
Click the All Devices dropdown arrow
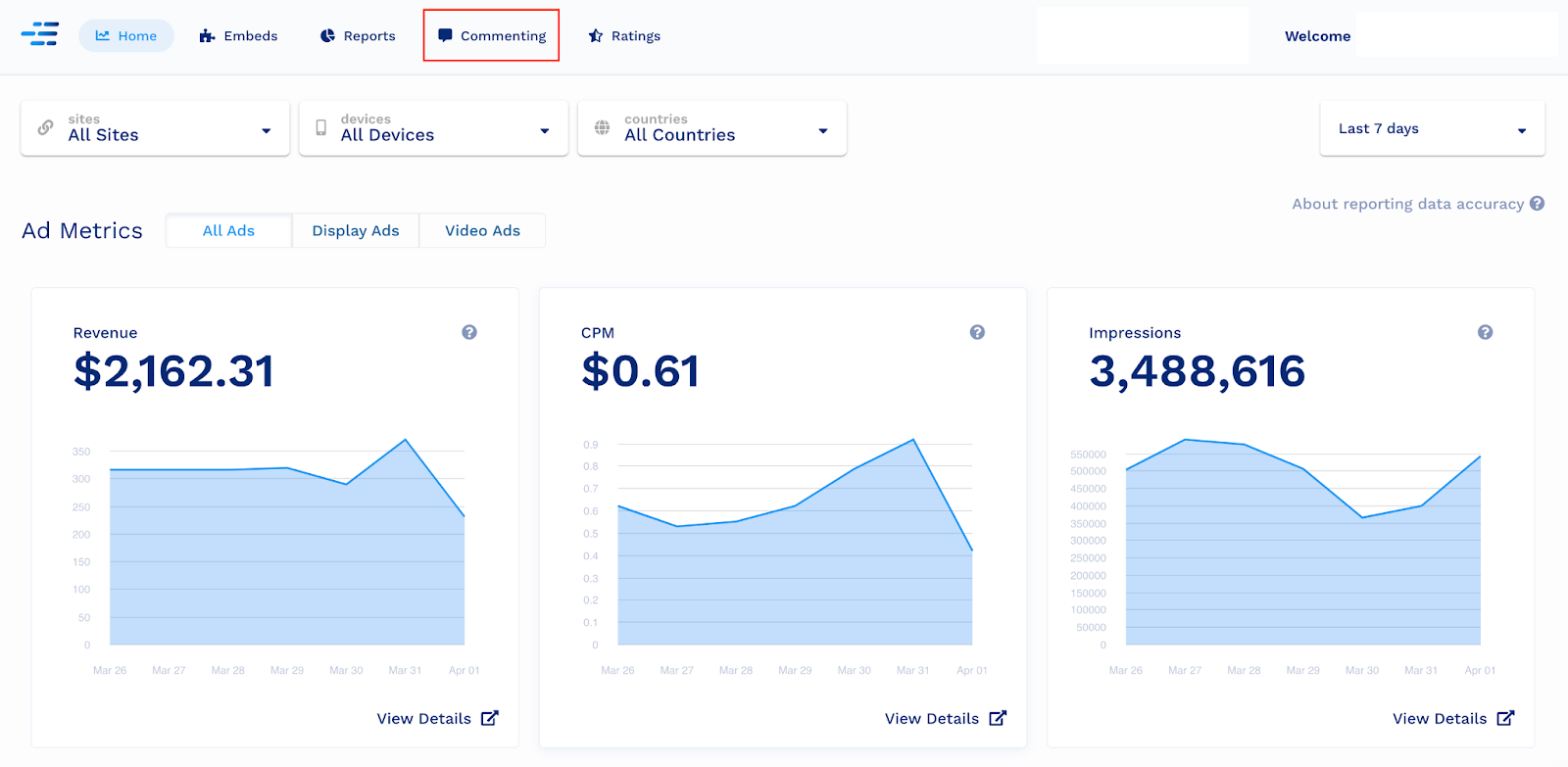coord(544,130)
